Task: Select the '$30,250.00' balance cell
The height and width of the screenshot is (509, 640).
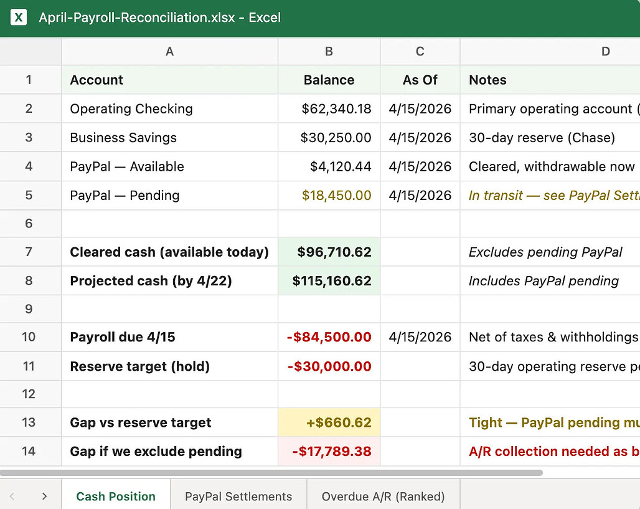Action: [329, 138]
